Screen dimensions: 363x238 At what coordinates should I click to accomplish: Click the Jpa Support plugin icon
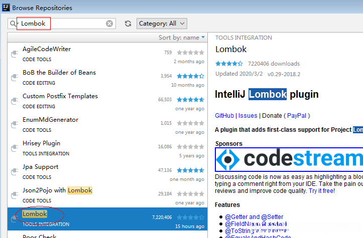[x=15, y=172]
